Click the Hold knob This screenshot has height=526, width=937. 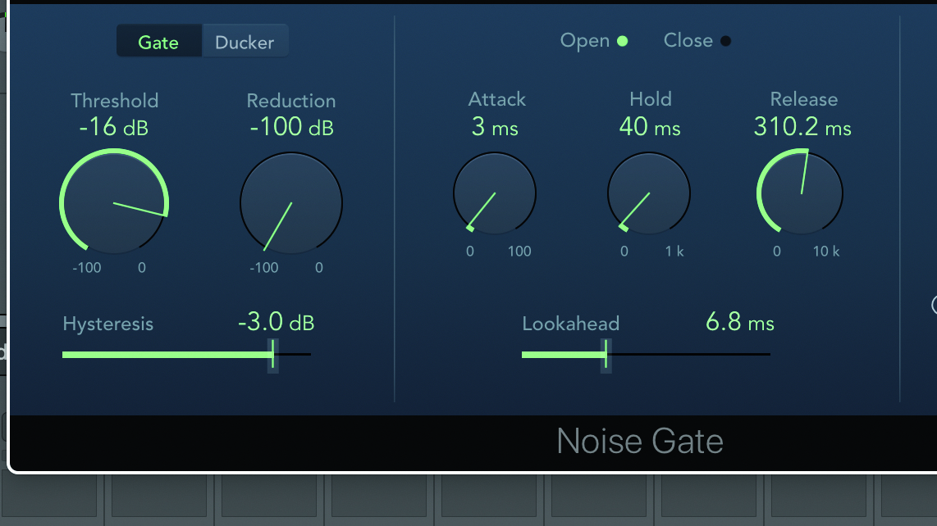(649, 194)
